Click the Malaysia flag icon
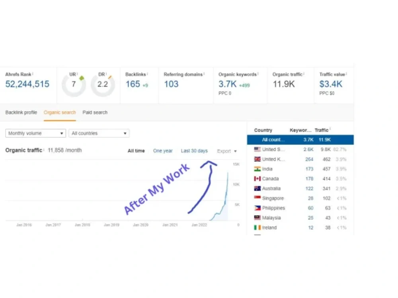The image size is (398, 298). (258, 217)
